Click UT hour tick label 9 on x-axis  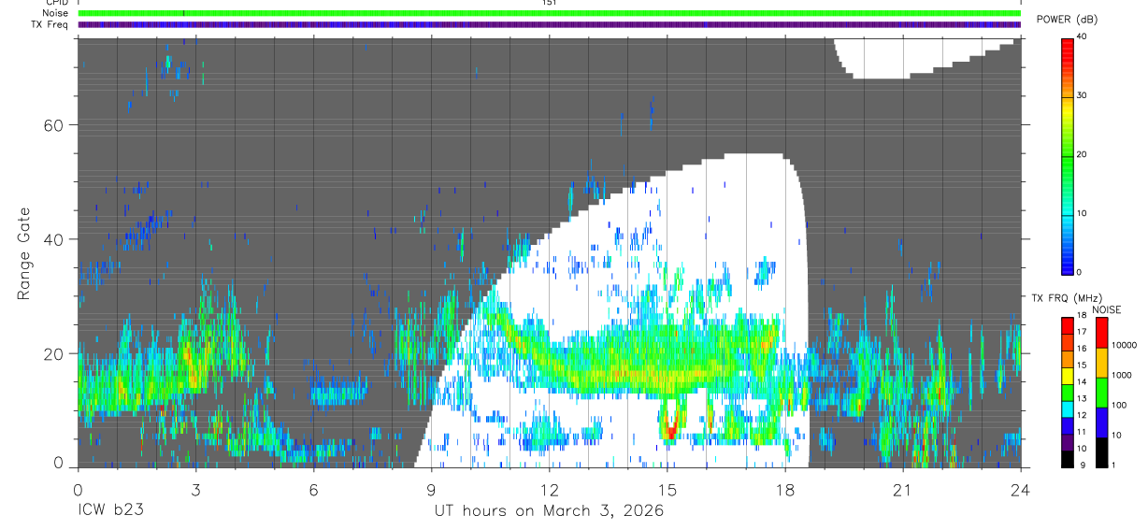[x=431, y=490]
